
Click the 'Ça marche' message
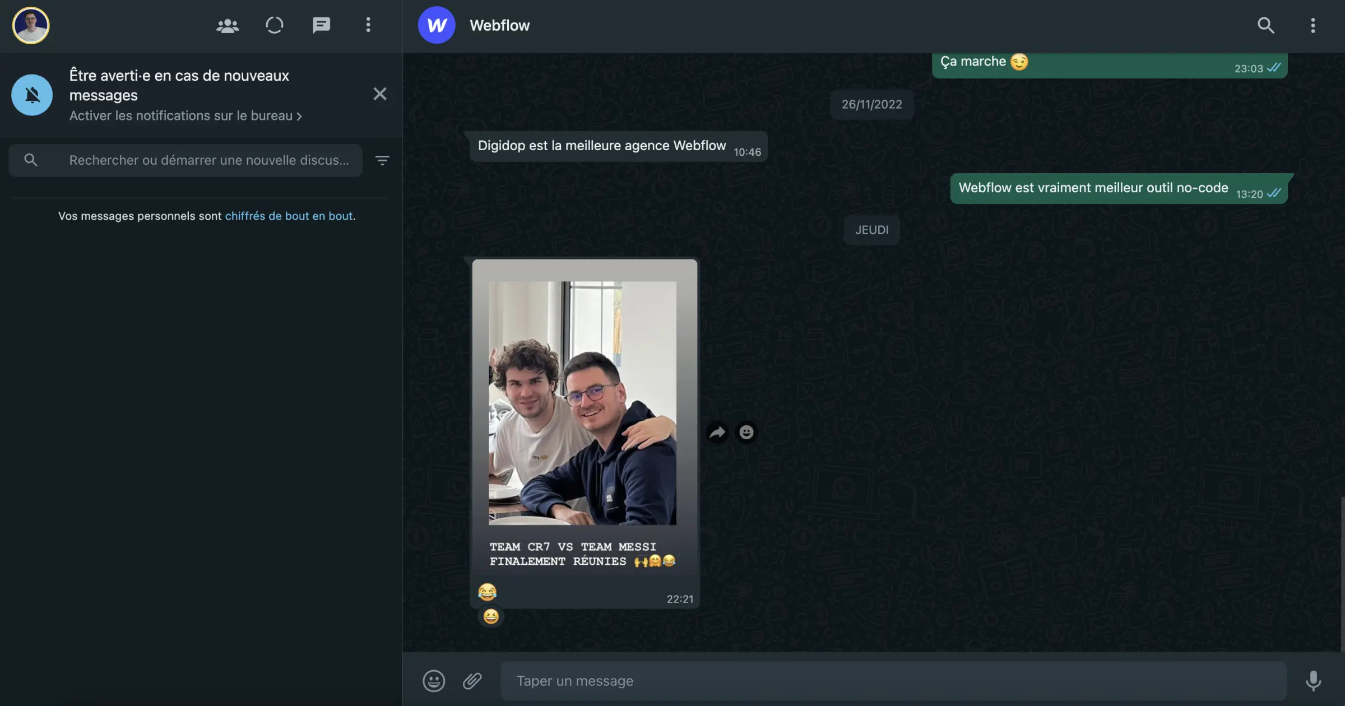1109,64
